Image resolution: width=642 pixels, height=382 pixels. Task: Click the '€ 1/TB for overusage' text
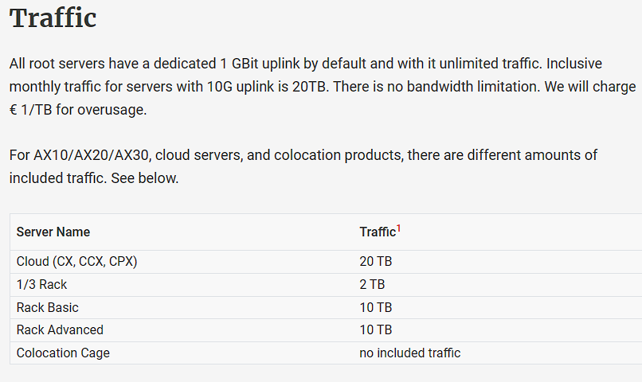pos(78,110)
